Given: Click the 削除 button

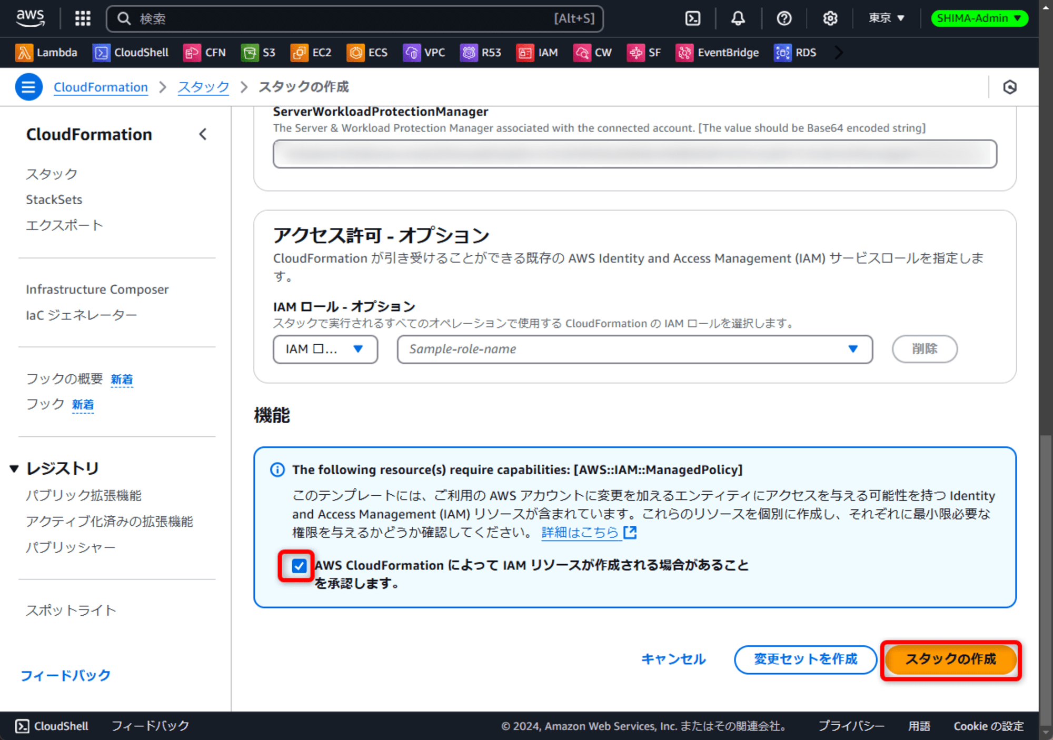Looking at the screenshot, I should (925, 349).
